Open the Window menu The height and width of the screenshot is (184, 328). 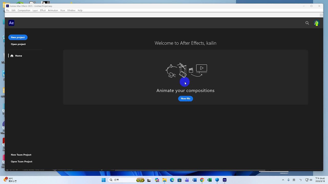click(x=71, y=10)
